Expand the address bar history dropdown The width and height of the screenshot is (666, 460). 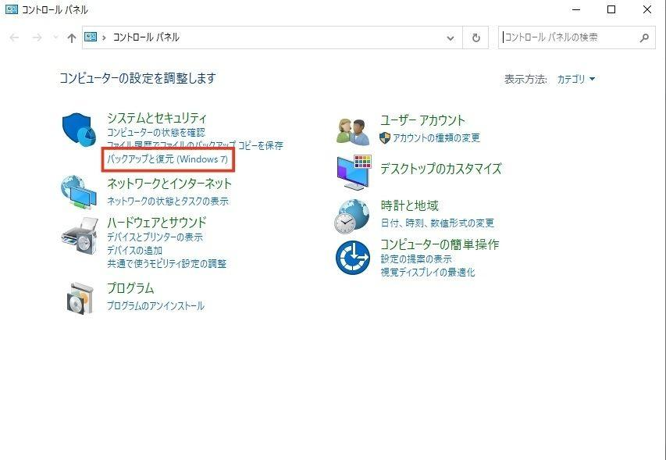tap(450, 37)
